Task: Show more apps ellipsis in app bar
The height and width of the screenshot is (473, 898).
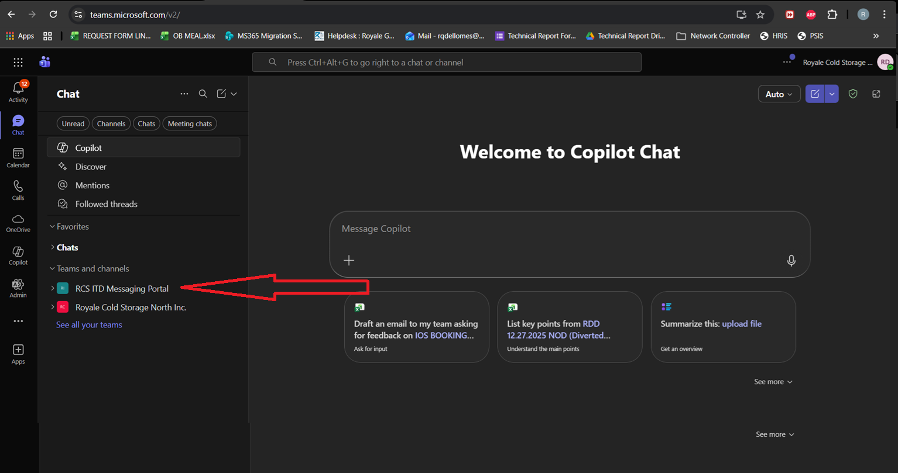Action: (18, 321)
